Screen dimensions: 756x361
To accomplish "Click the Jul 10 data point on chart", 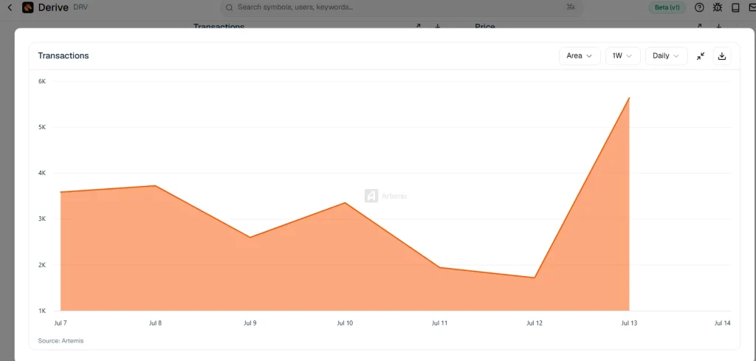I will [345, 203].
